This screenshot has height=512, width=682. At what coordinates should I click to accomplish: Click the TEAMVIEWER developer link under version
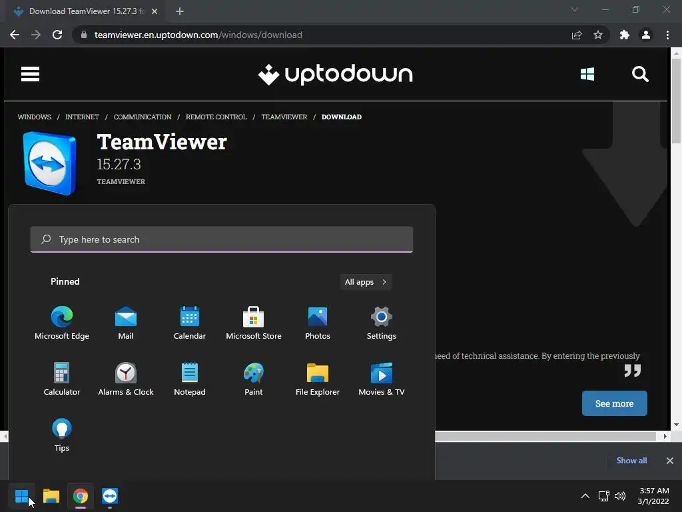pyautogui.click(x=121, y=181)
